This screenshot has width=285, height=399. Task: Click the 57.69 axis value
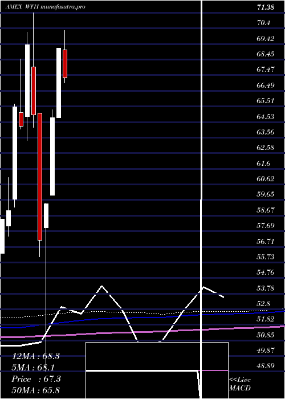point(266,226)
